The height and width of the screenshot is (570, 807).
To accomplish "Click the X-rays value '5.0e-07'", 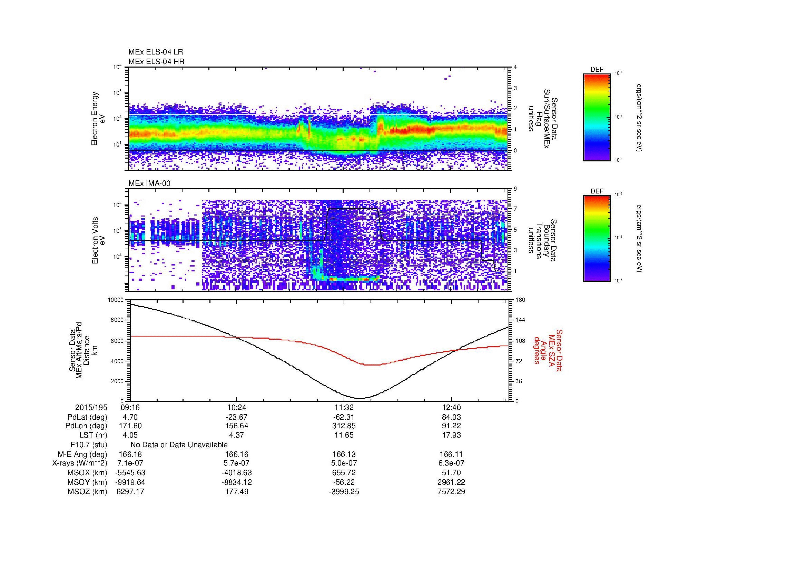I will coord(344,463).
